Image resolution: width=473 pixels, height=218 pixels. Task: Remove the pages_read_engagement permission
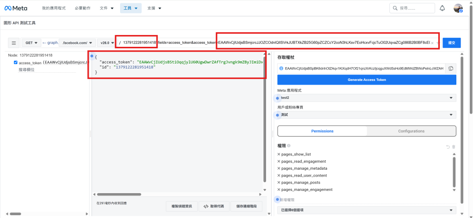pyautogui.click(x=279, y=161)
